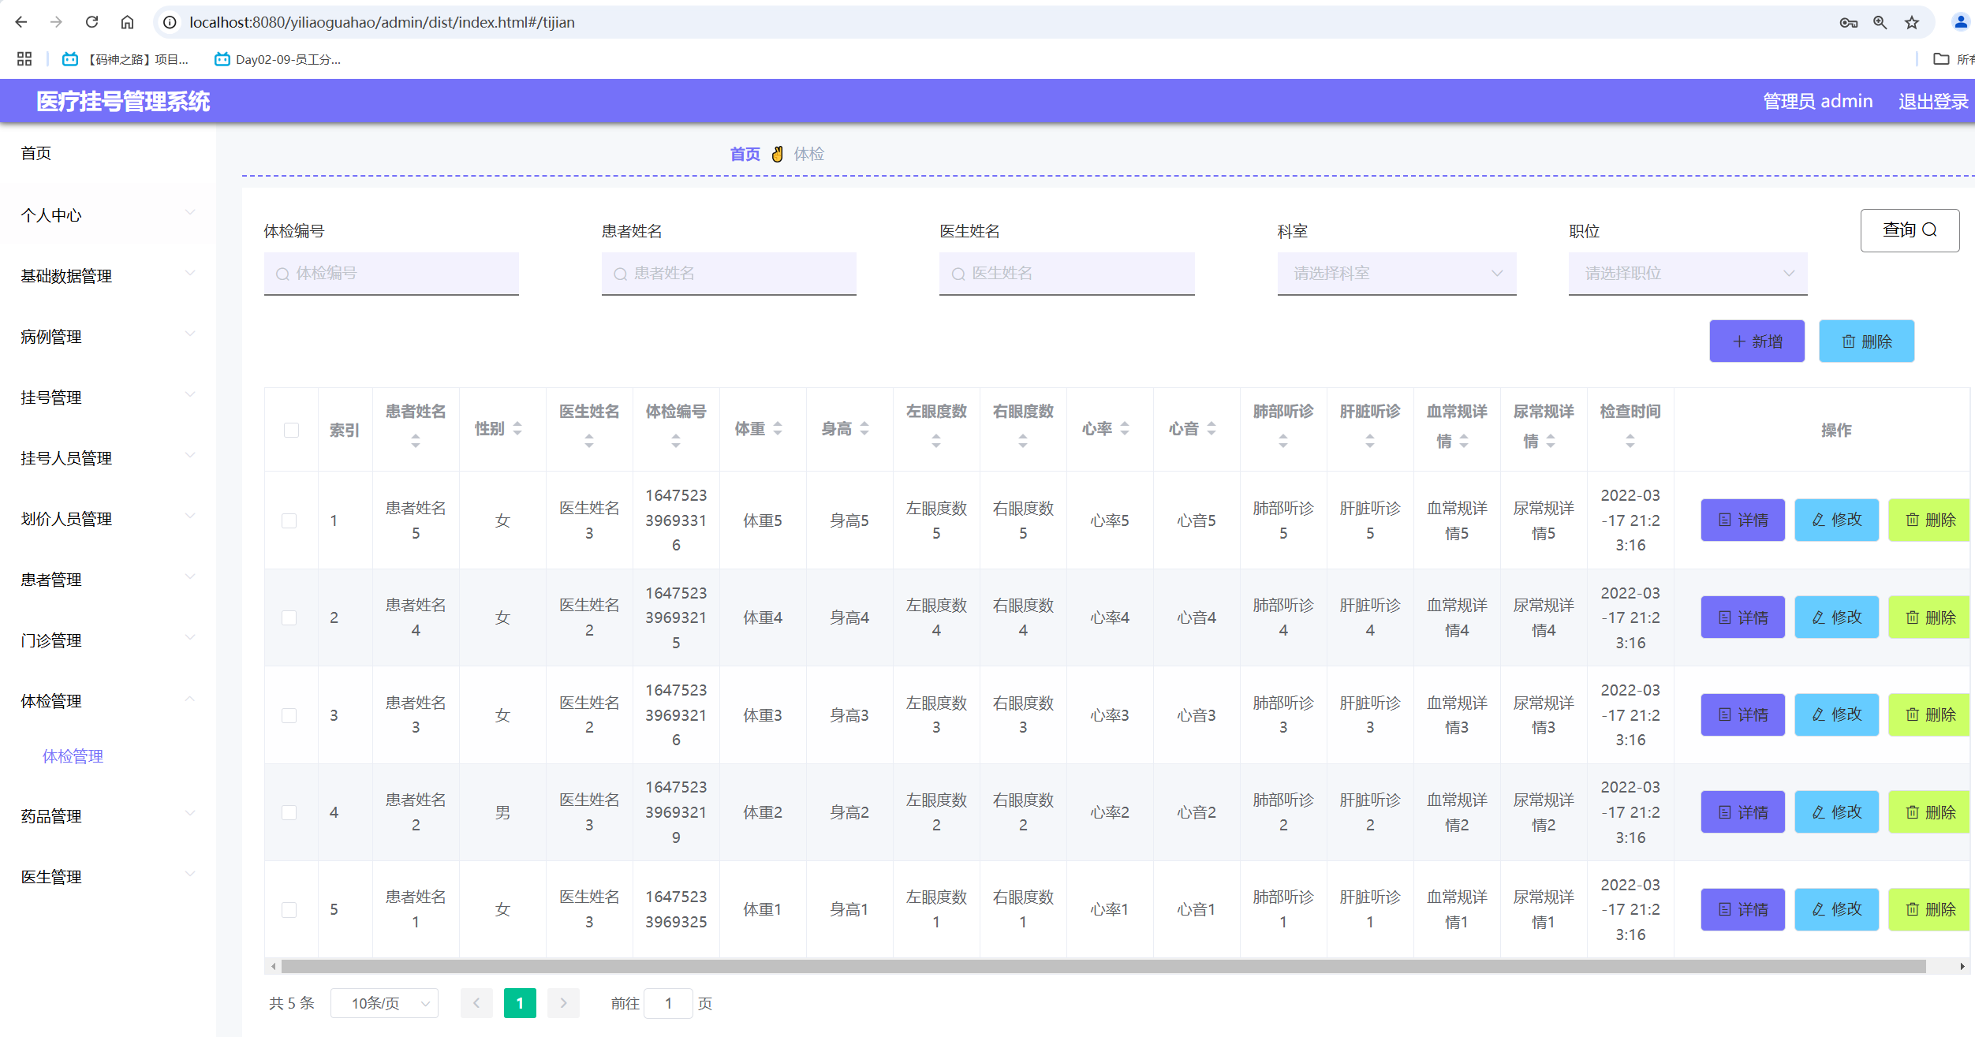Check the row for 患者姓名3
Image resolution: width=1975 pixels, height=1037 pixels.
[289, 715]
